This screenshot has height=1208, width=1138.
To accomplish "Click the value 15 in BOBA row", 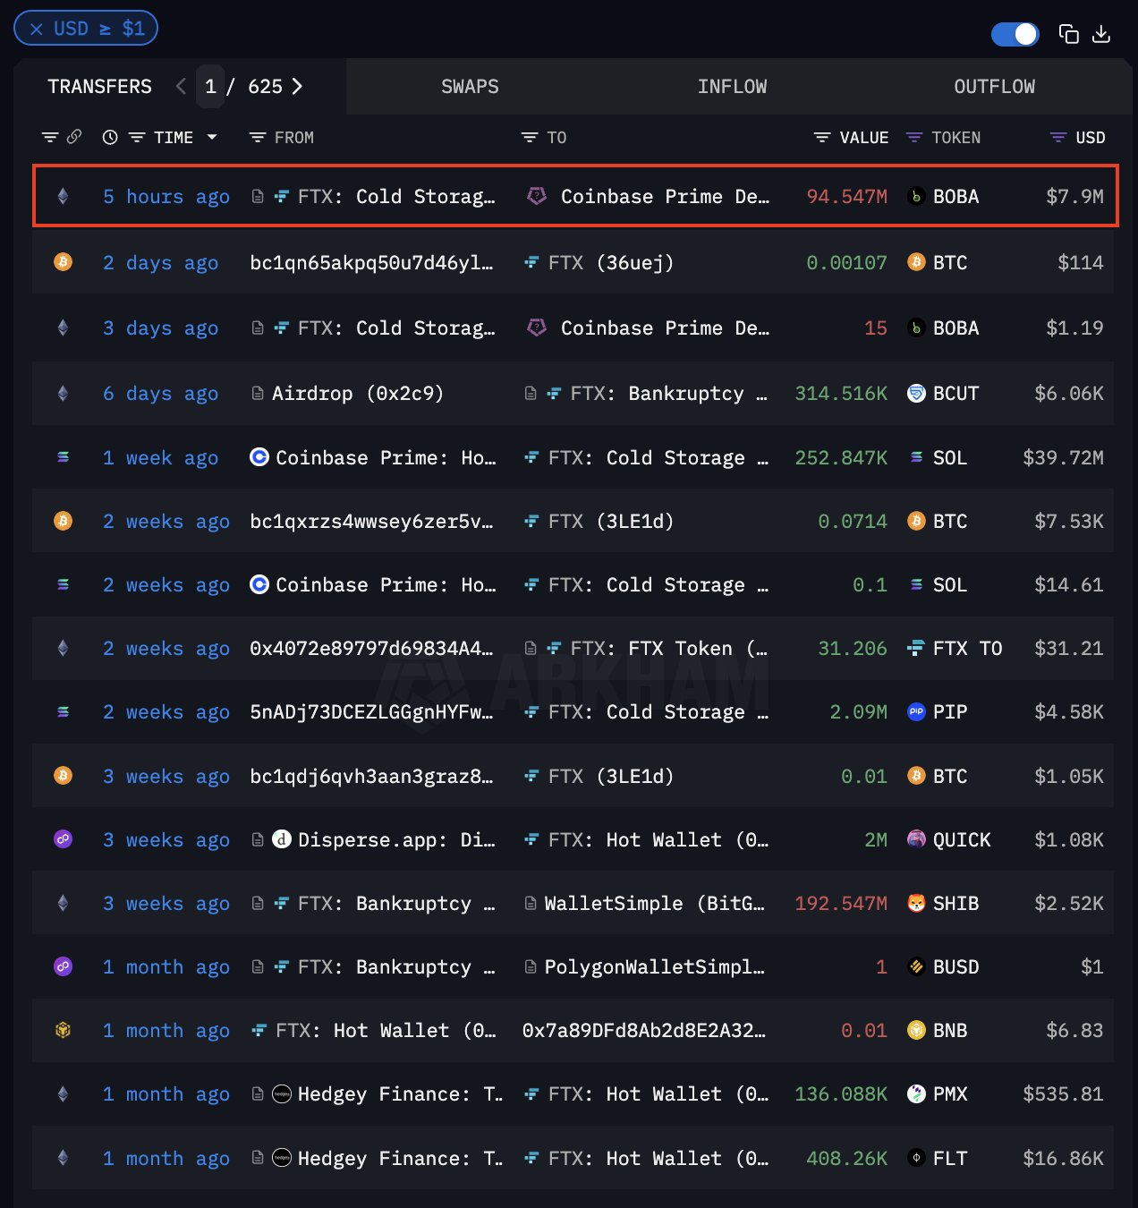I will [x=876, y=328].
